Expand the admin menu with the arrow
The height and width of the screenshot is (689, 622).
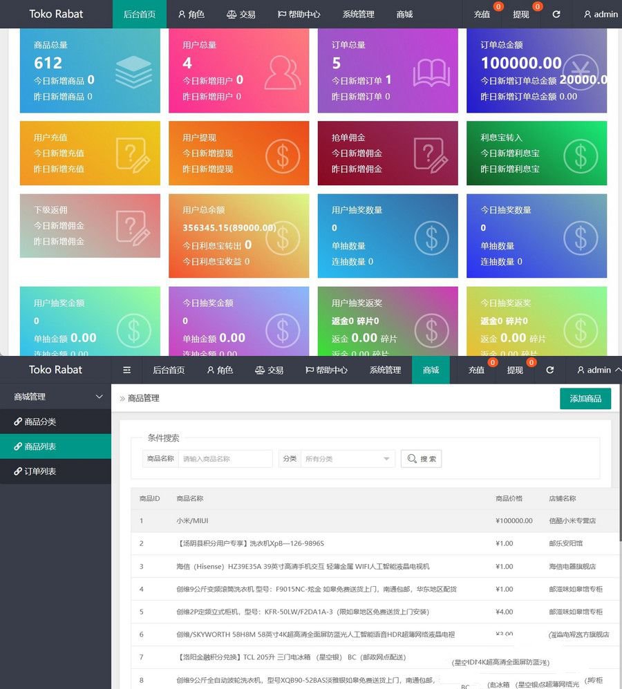tap(617, 370)
